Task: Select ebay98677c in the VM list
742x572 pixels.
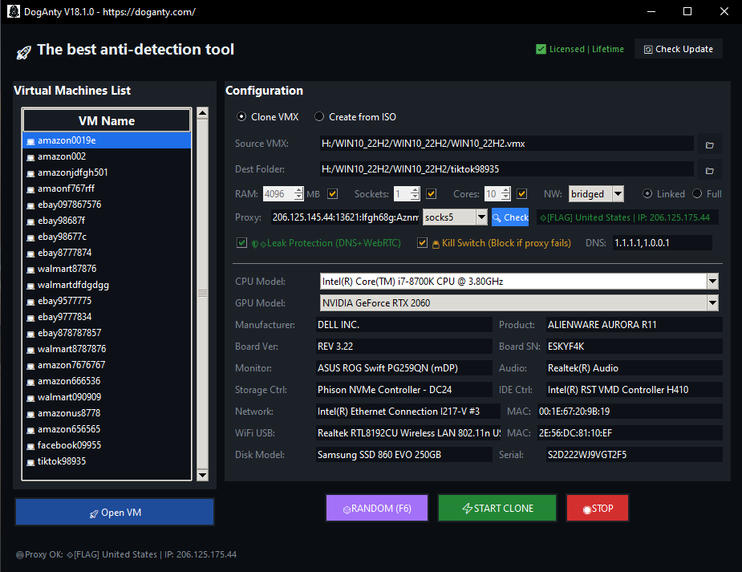Action: pos(107,237)
